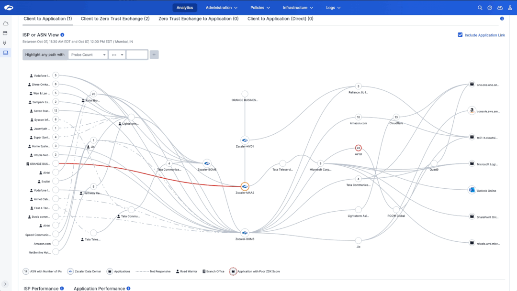Select the laptop icon in the left sidebar

tap(5, 53)
